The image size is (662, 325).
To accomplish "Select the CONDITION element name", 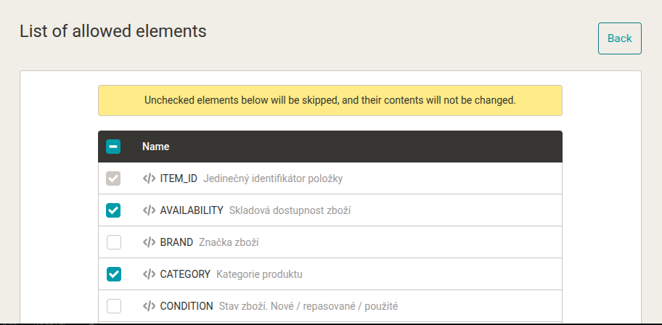I will (x=187, y=306).
